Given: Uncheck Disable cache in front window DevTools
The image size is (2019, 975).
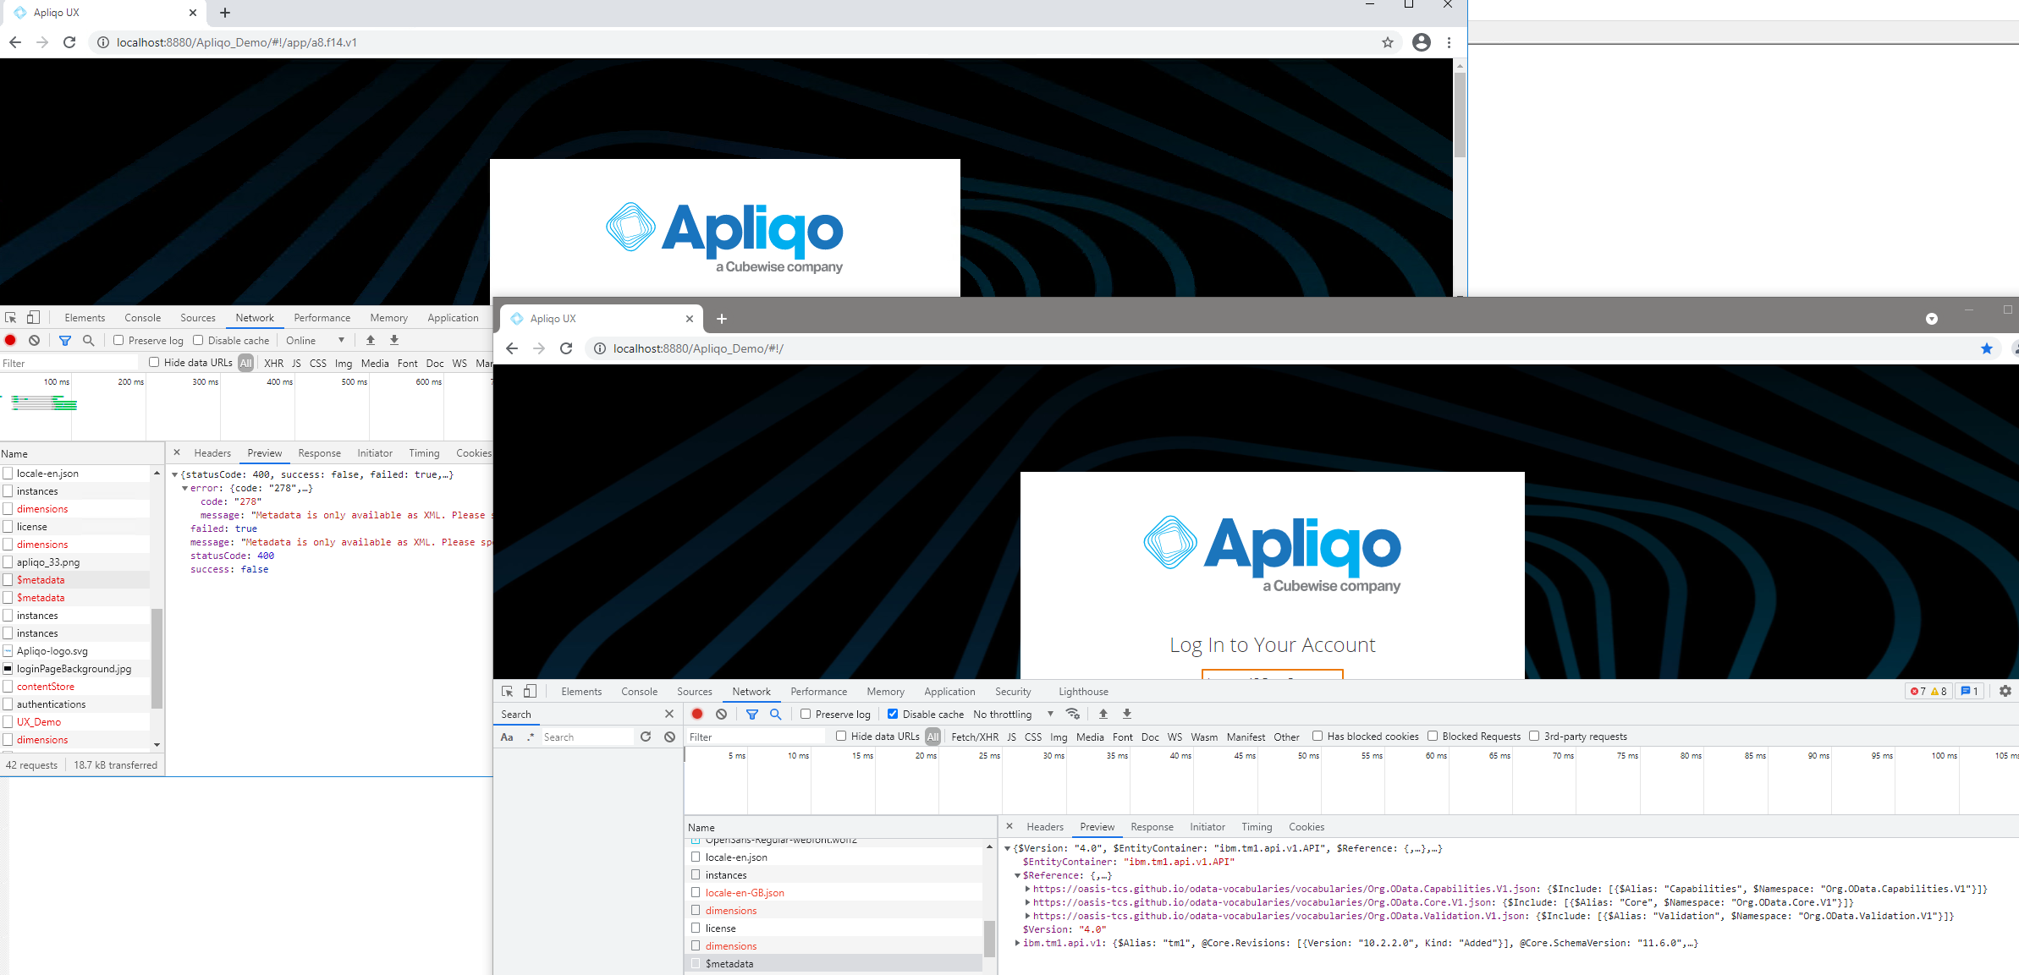Looking at the screenshot, I should click(893, 714).
